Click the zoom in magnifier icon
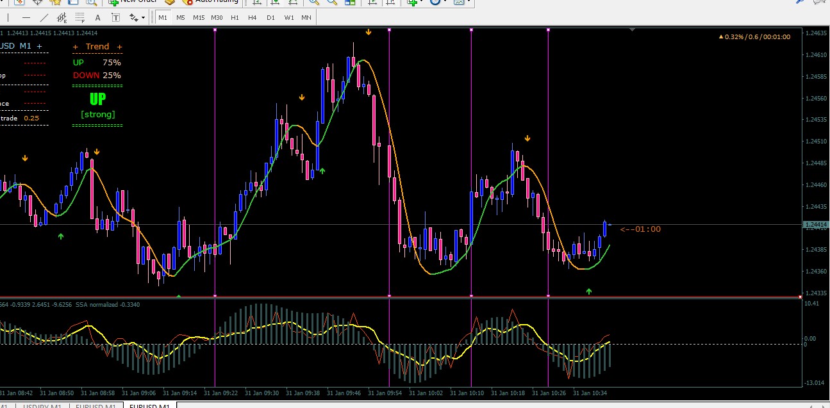This screenshot has height=408, width=830. click(315, 1)
